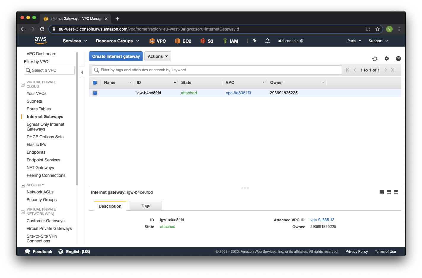Click Create internet gateway button
The image size is (422, 278).
(116, 56)
